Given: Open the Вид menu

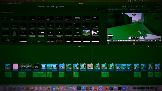Looking at the screenshot, I should [35, 1].
